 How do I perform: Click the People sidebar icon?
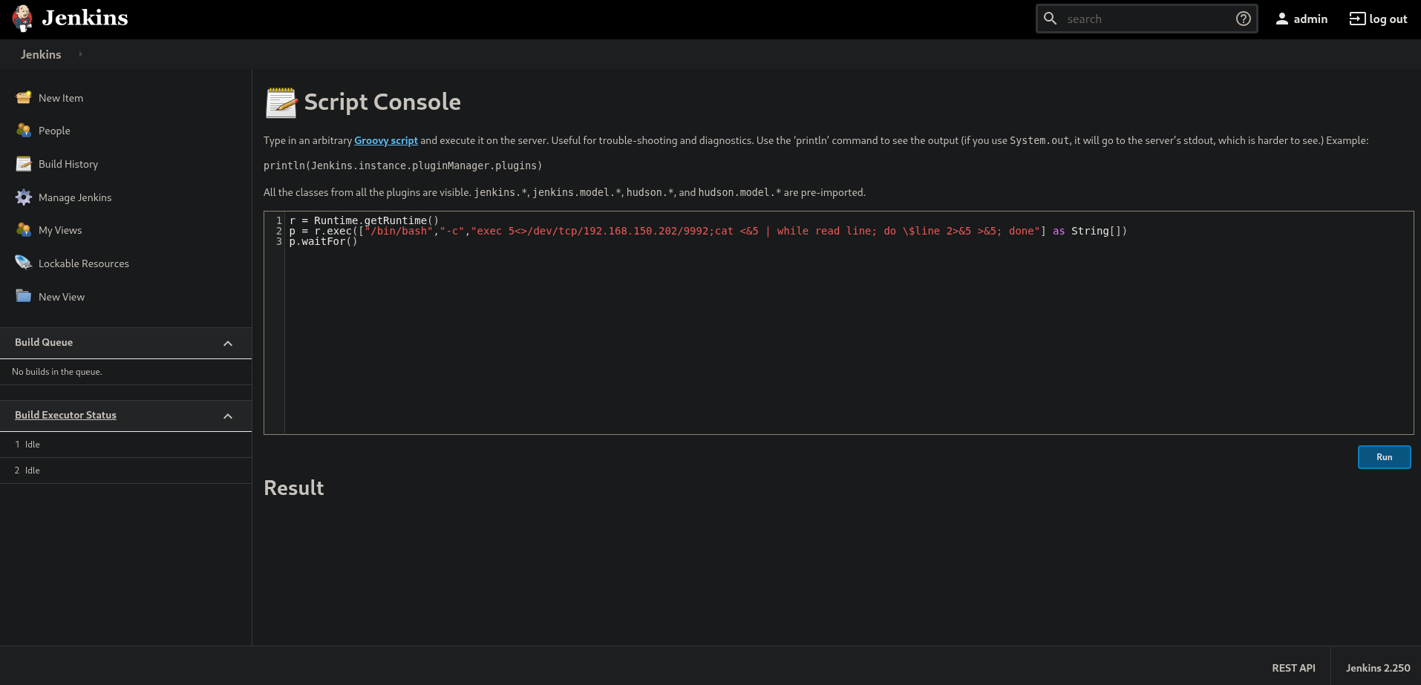(24, 131)
